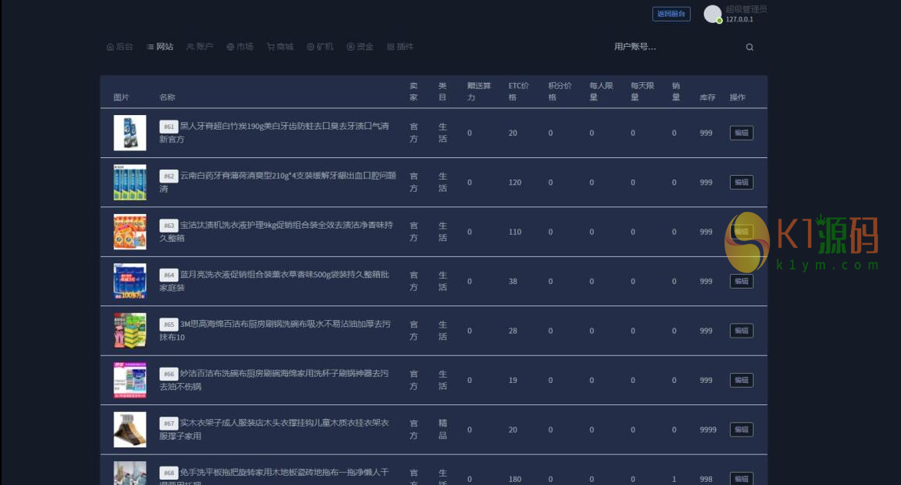The image size is (901, 485).
Task: Click the 精品 category cell
Action: 443,429
